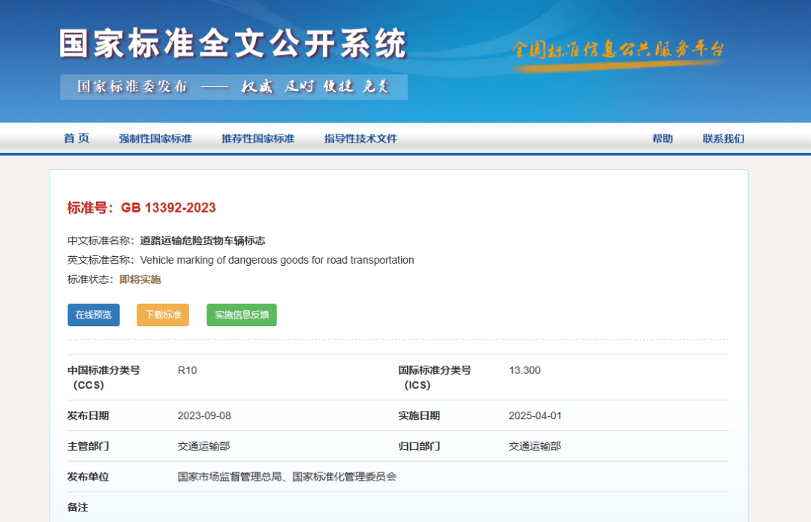Click the issuing department 交通运输部
The image size is (811, 522).
pos(203,445)
